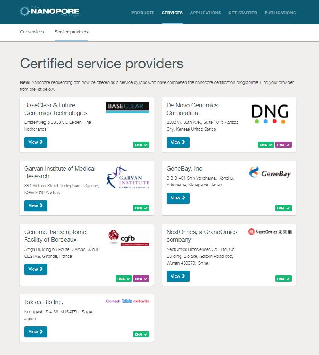Image resolution: width=319 pixels, height=355 pixels.
Task: Click View button for De Novo Genomics
Action: (x=178, y=142)
